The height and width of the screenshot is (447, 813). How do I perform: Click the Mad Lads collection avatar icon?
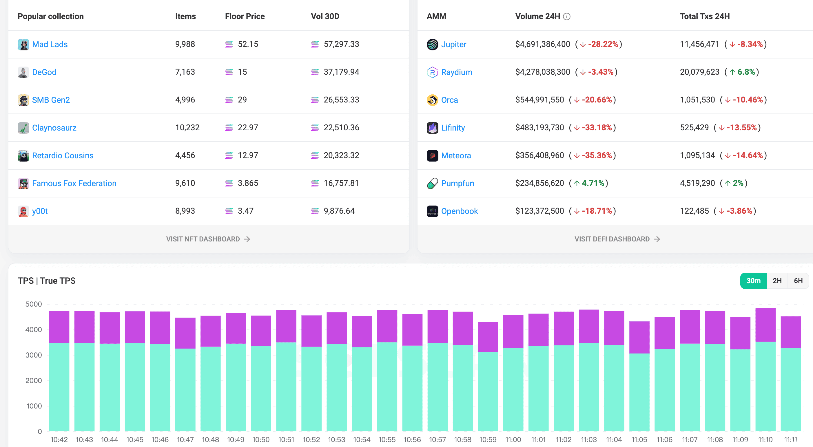(23, 45)
